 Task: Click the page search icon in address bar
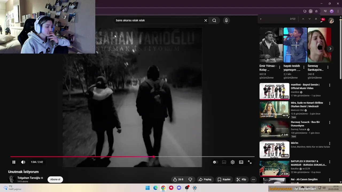pos(310,11)
